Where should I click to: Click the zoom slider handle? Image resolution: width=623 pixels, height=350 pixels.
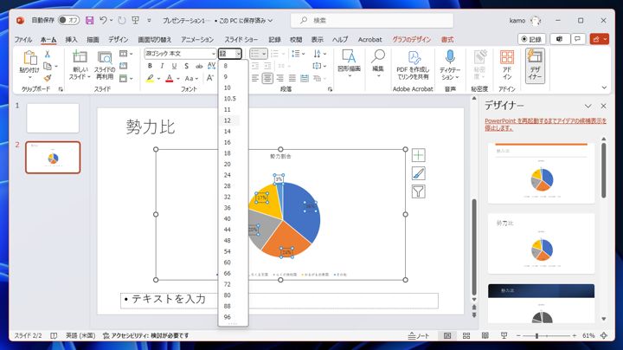click(536, 335)
